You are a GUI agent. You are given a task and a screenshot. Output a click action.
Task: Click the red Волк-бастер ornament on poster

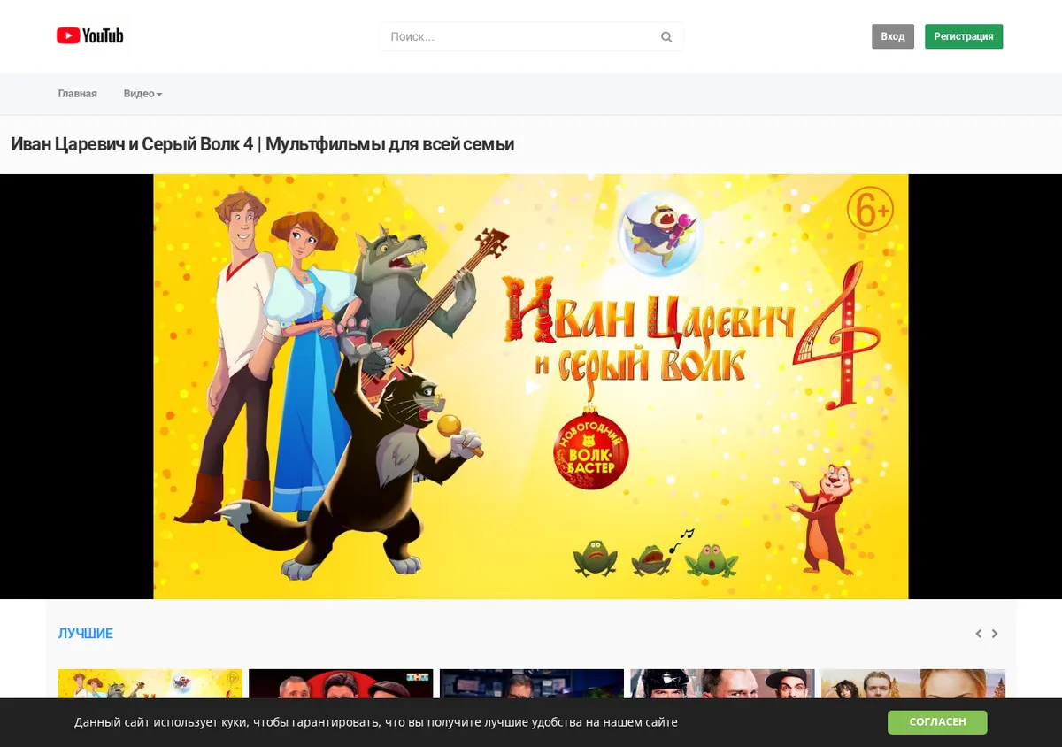590,449
